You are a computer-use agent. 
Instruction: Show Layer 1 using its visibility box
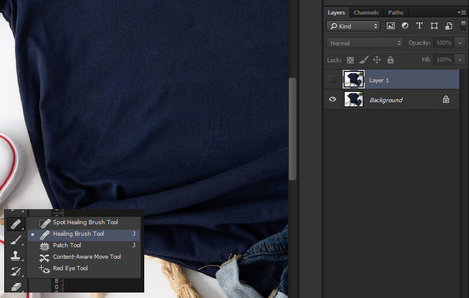[333, 79]
